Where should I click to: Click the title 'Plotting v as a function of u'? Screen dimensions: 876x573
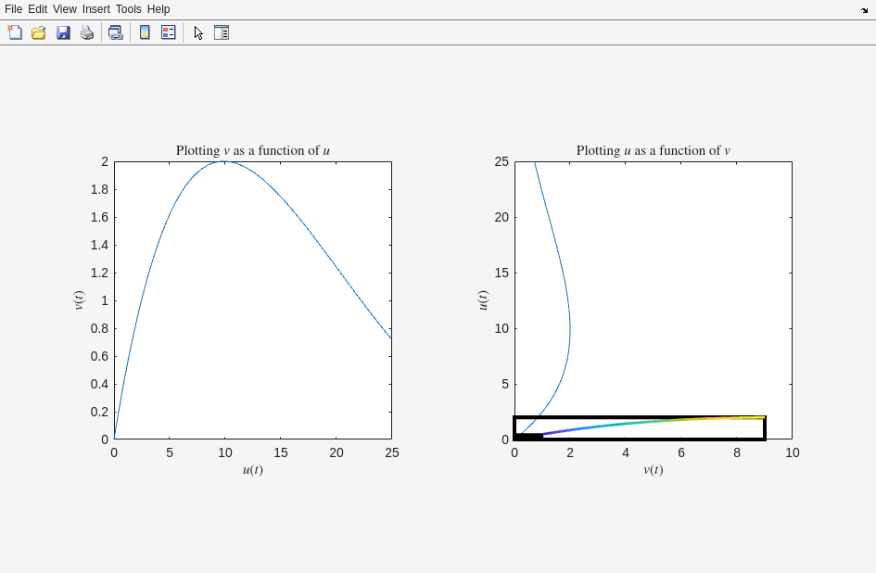252,150
